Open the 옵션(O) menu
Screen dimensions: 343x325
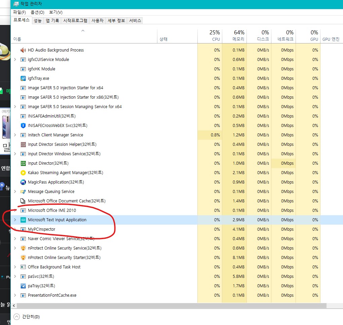coord(37,12)
